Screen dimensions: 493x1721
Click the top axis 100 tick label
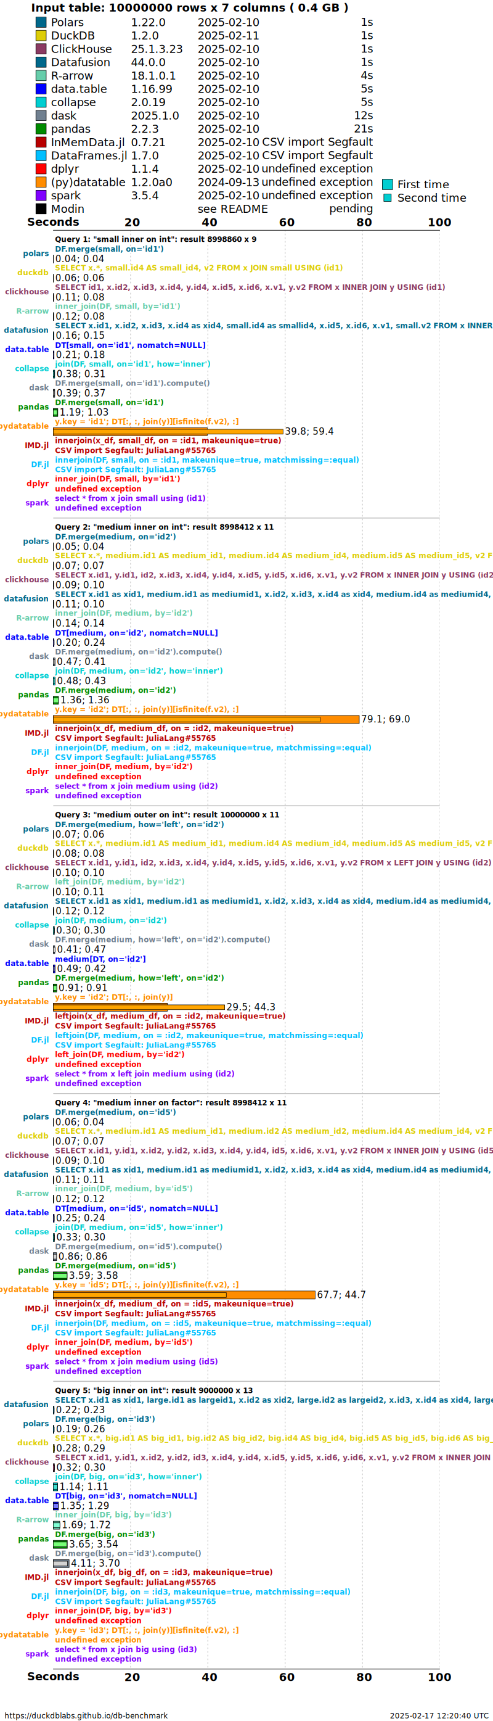click(x=439, y=223)
